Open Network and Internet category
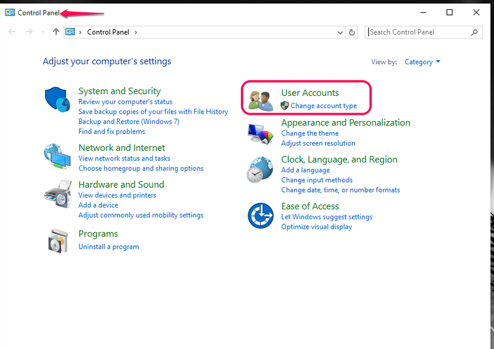 click(122, 148)
